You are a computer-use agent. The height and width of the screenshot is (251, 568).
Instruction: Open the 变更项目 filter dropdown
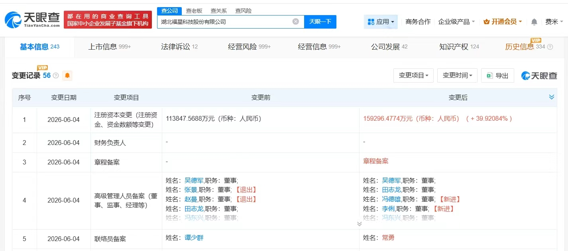coord(413,75)
